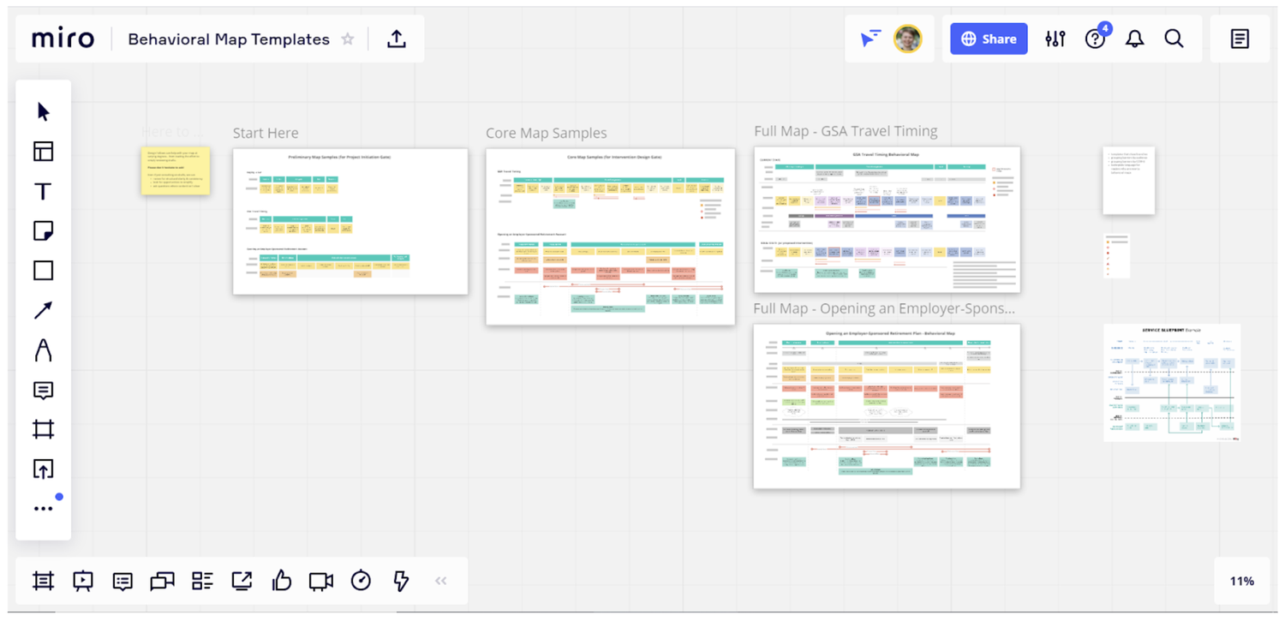This screenshot has width=1285, height=621.
Task: Start the Timer from the bottom toolbar
Action: [361, 581]
